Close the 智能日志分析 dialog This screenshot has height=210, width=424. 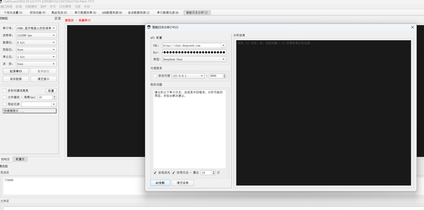click(412, 28)
